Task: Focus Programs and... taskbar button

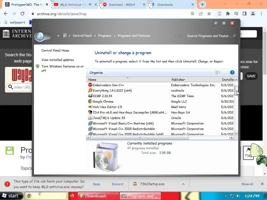Action: (140, 196)
